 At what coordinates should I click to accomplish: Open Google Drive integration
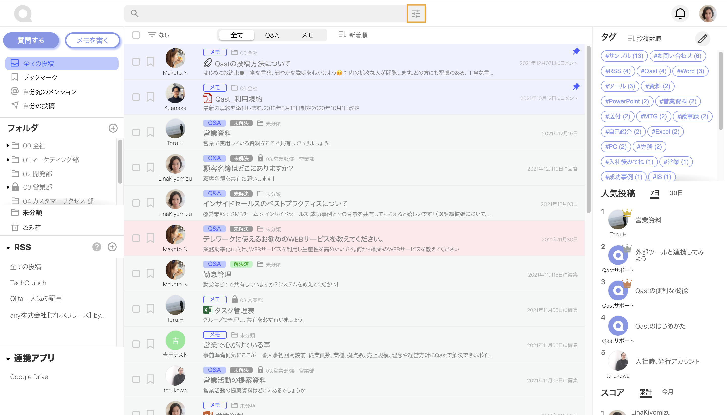click(x=29, y=377)
